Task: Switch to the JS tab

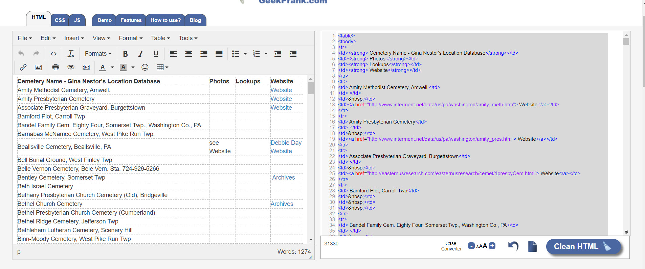Action: pyautogui.click(x=77, y=20)
